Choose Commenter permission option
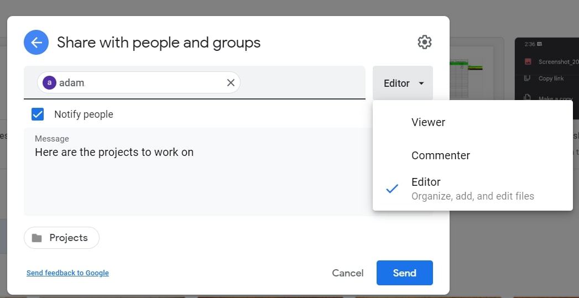The width and height of the screenshot is (579, 298). click(x=440, y=155)
